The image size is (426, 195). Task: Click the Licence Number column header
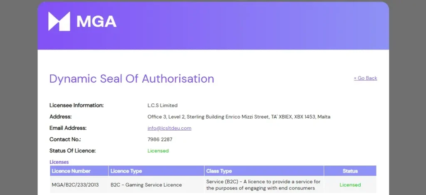point(79,171)
